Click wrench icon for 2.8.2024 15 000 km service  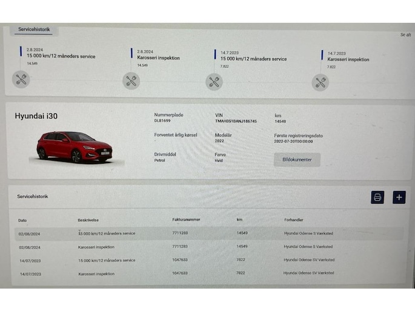[21, 79]
